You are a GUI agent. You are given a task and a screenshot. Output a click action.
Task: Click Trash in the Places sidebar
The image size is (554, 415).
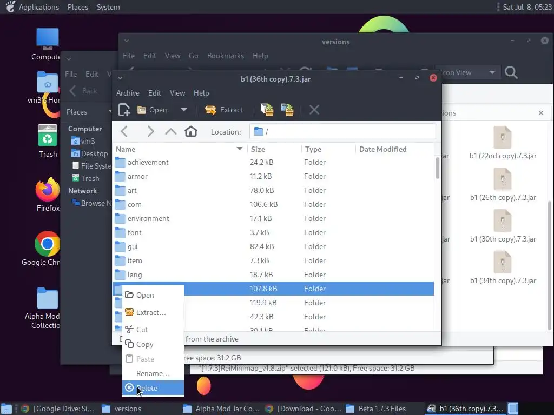[85, 178]
